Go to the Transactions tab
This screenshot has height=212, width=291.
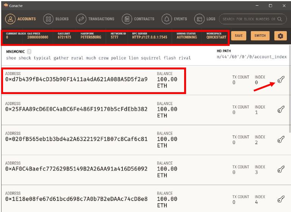[95, 19]
